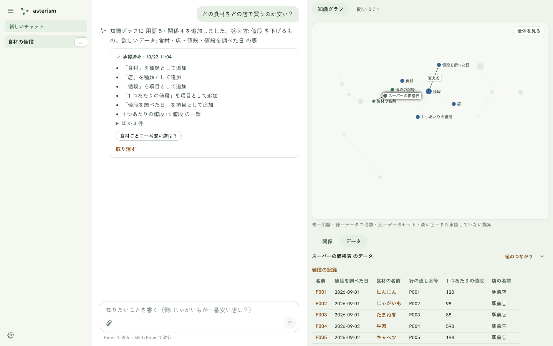The image size is (553, 346).
Task: Open record P004 link
Action: click(321, 326)
